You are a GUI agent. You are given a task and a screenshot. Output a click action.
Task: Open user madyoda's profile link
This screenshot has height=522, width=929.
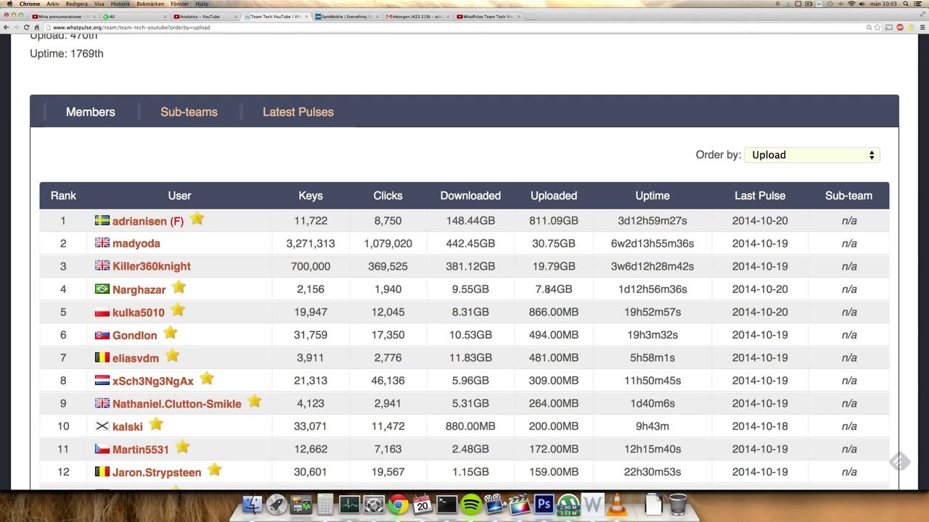[x=136, y=244]
